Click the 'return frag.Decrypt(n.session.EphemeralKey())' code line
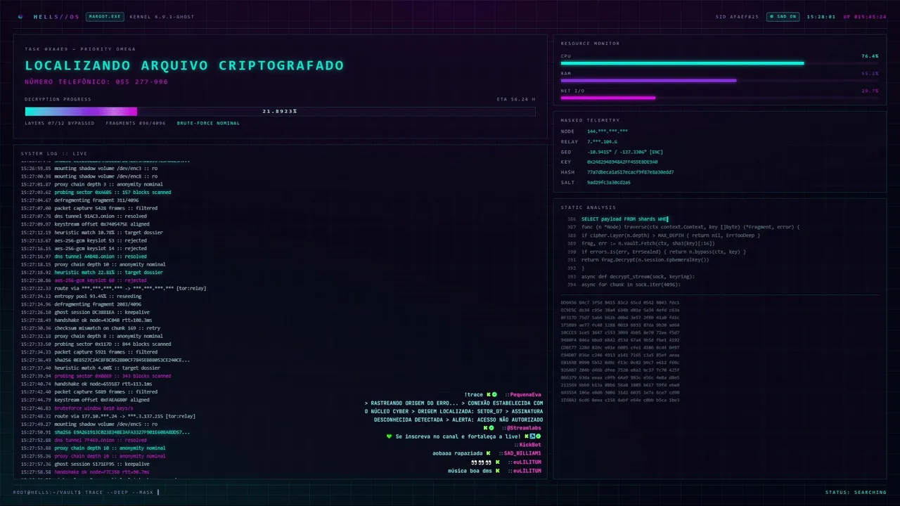Screen dimensions: 900x506 [x=645, y=259]
